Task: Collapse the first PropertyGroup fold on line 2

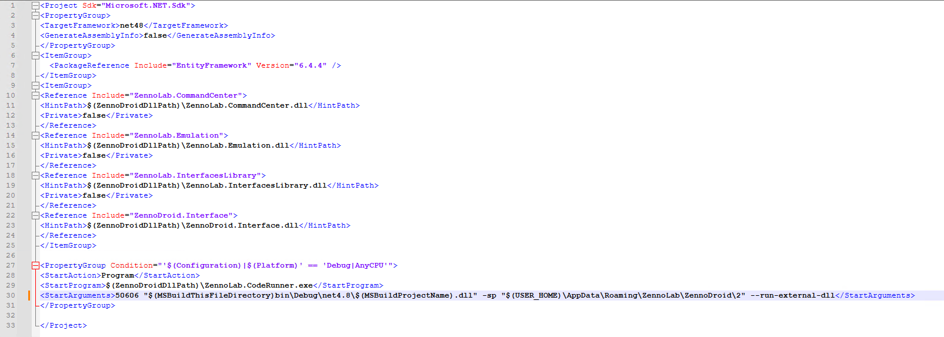Action: pyautogui.click(x=35, y=15)
